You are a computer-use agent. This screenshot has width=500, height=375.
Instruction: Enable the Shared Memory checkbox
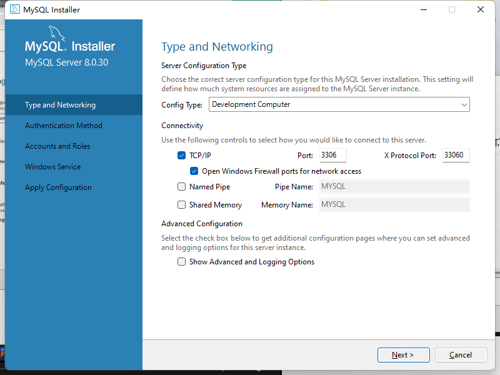[181, 205]
